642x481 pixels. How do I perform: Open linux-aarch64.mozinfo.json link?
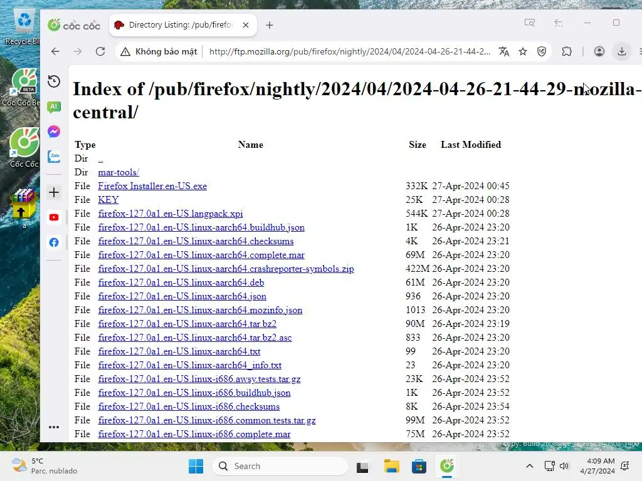[x=200, y=310]
